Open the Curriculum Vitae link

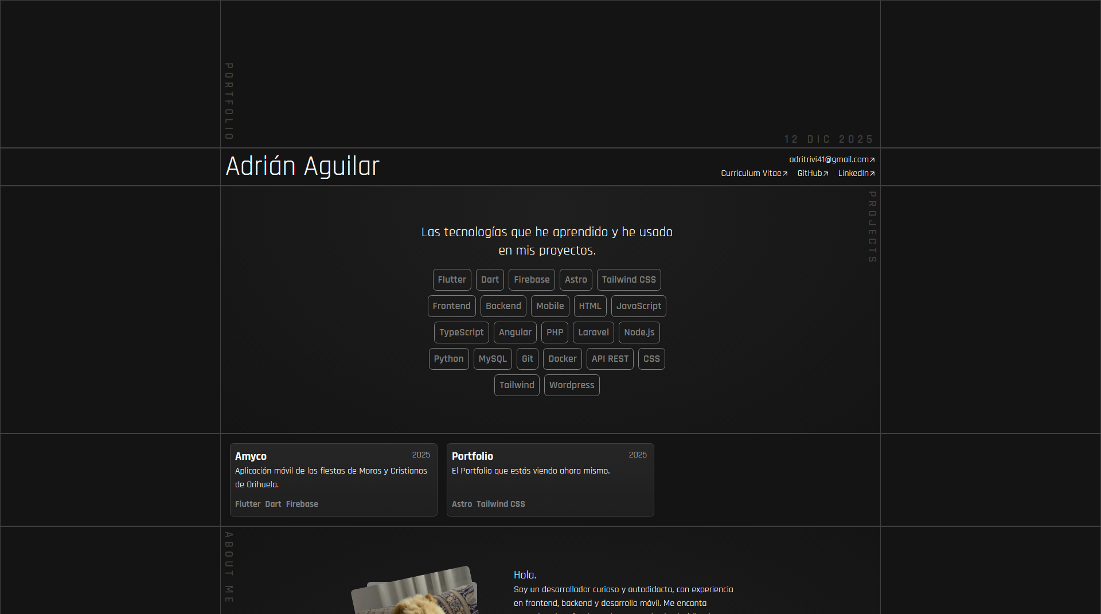pyautogui.click(x=752, y=173)
